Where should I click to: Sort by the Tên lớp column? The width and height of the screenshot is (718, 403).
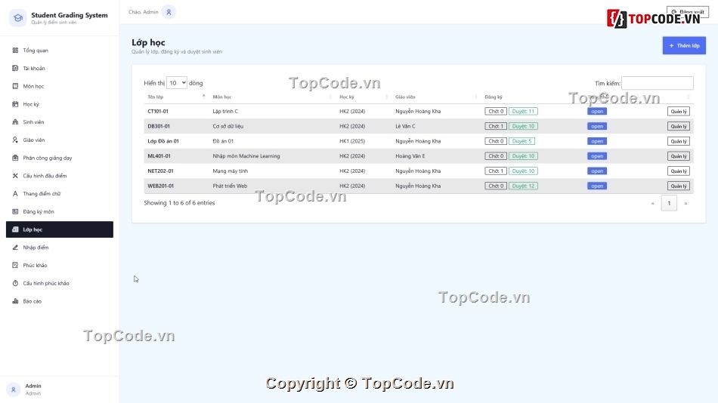click(x=176, y=97)
